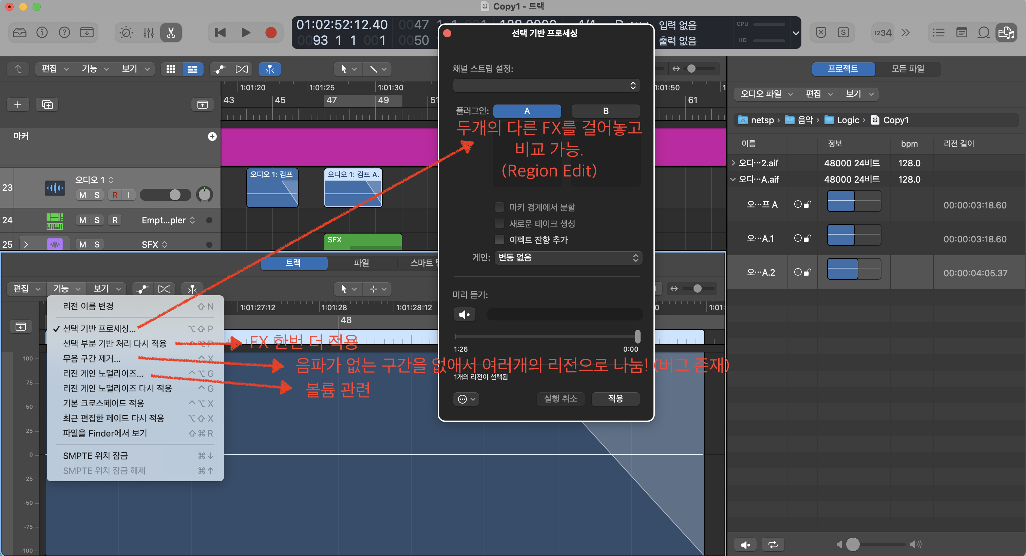Click the scissors editors button in toolbar
Viewport: 1026px width, 556px height.
[x=171, y=33]
